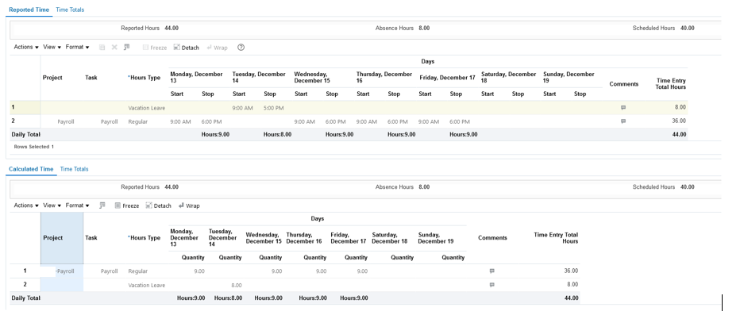
Task: Click Time Entry Total Hours header in Calculated Time
Action: [556, 238]
